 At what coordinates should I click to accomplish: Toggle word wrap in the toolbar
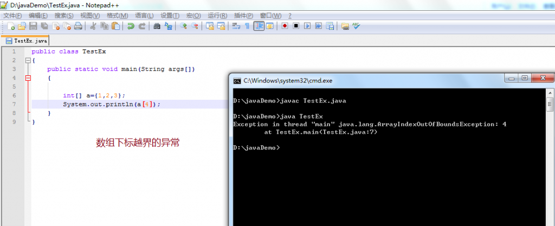click(x=236, y=26)
